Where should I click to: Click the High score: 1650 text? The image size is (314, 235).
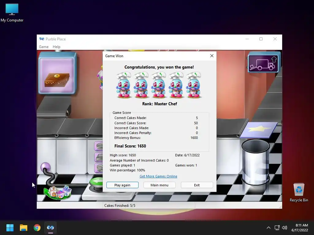tap(123, 155)
